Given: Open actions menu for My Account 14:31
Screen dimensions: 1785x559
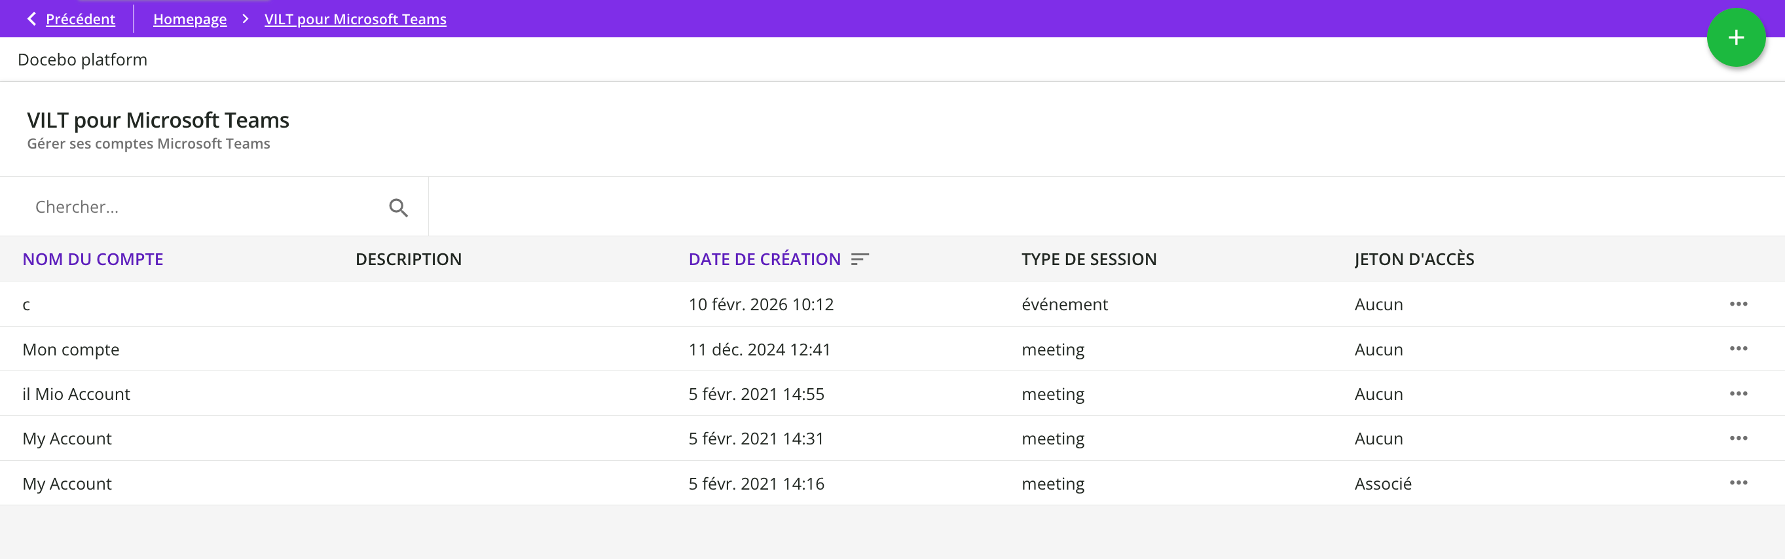Looking at the screenshot, I should [x=1738, y=438].
